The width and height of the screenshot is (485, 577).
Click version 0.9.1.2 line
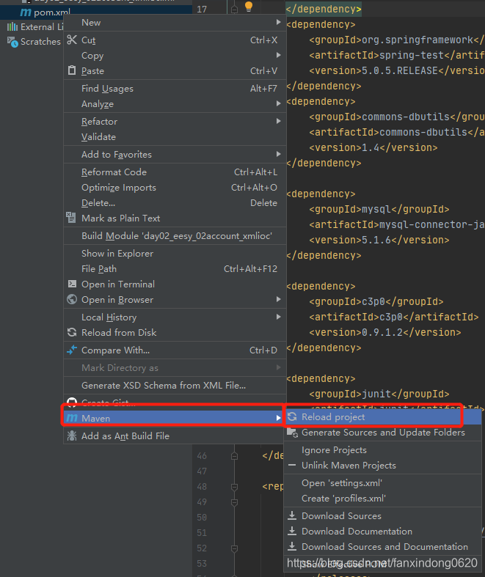[385, 332]
